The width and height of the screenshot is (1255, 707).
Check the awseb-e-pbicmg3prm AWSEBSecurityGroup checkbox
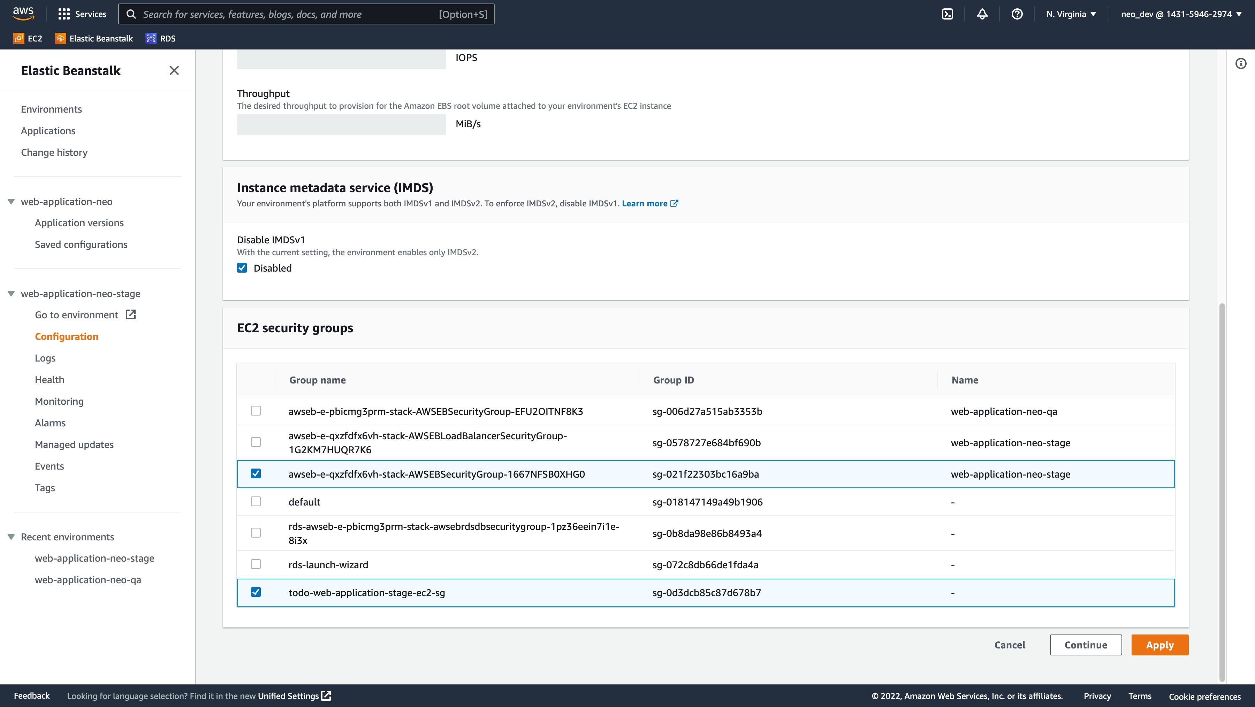point(256,411)
